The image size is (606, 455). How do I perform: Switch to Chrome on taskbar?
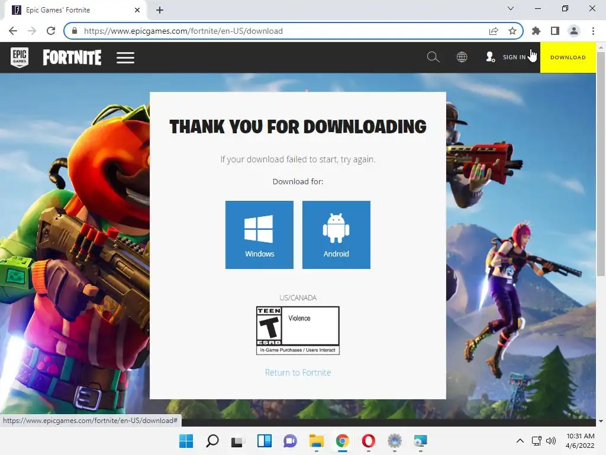pyautogui.click(x=343, y=441)
